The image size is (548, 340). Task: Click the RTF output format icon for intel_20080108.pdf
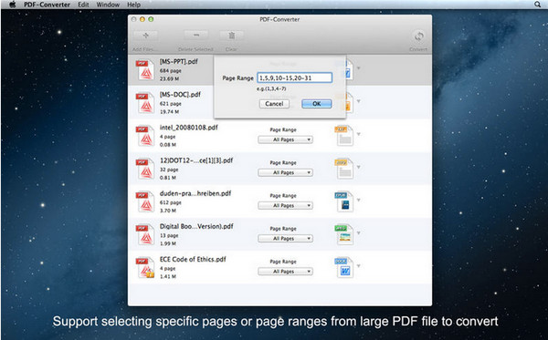344,136
